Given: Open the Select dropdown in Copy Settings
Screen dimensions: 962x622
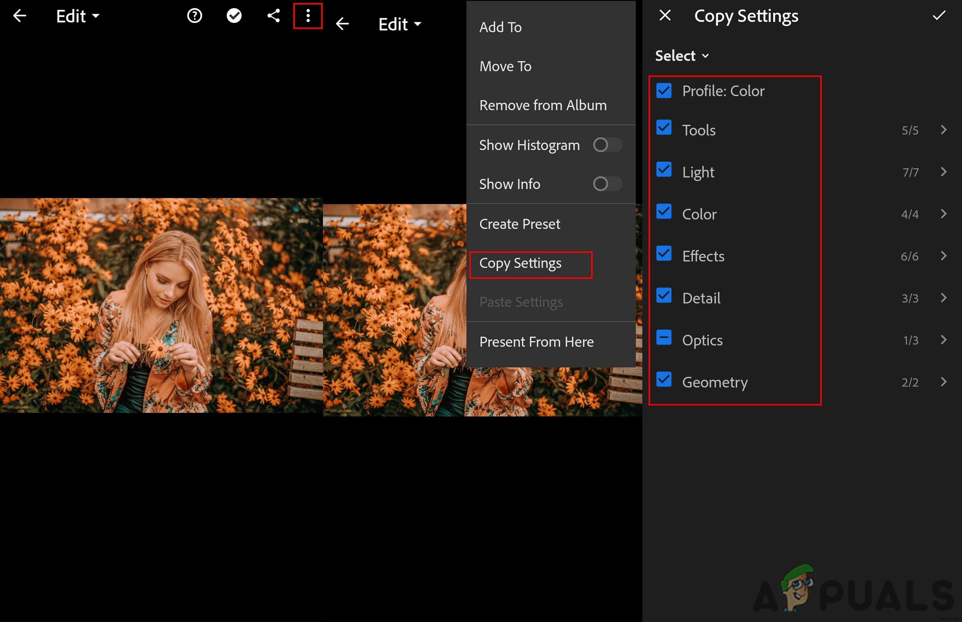Looking at the screenshot, I should [679, 55].
